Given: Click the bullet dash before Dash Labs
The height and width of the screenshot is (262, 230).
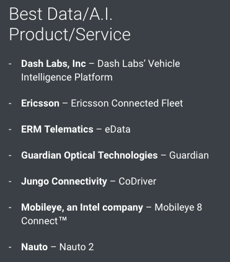Looking at the screenshot, I should pos(10,64).
